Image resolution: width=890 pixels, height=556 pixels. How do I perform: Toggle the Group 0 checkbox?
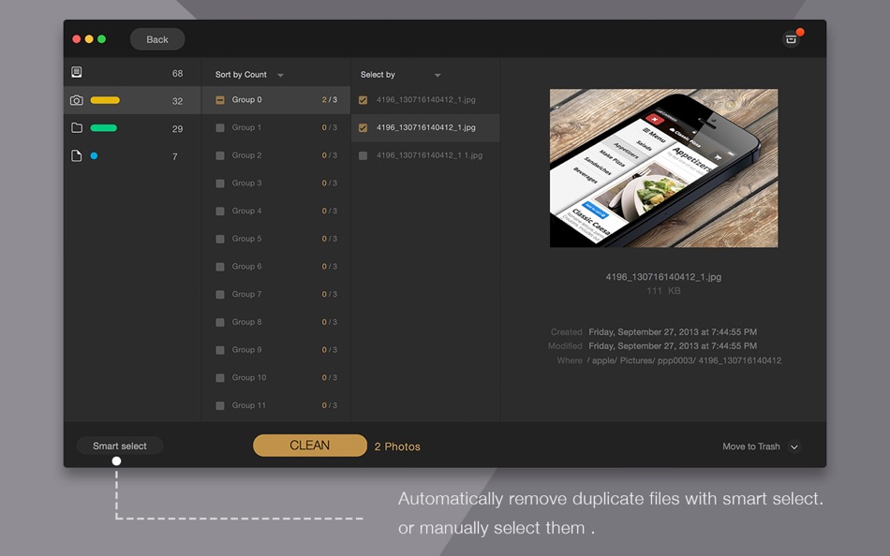click(x=219, y=100)
